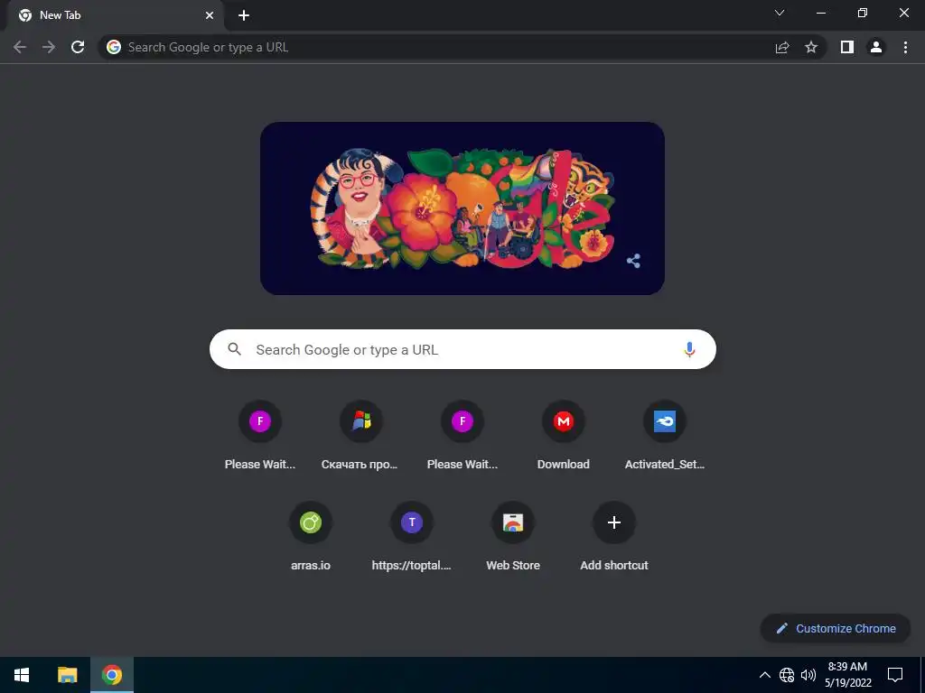The height and width of the screenshot is (693, 925).
Task: Open the Web Store shortcut
Action: click(x=513, y=537)
